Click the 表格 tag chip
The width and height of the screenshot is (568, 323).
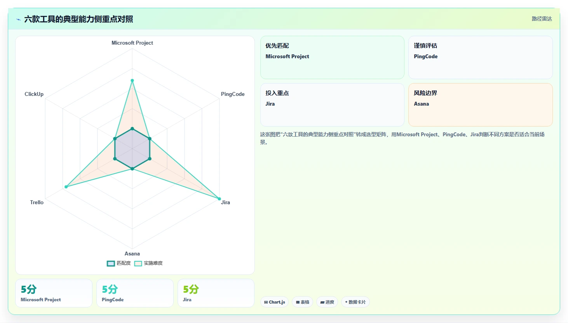click(x=303, y=302)
